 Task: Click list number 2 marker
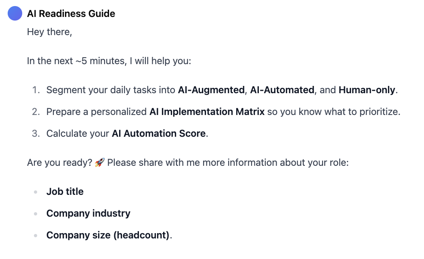tap(36, 112)
